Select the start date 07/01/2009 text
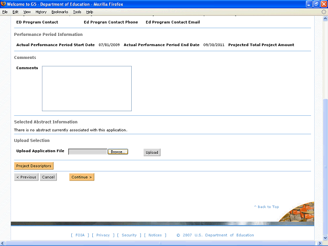 point(109,45)
